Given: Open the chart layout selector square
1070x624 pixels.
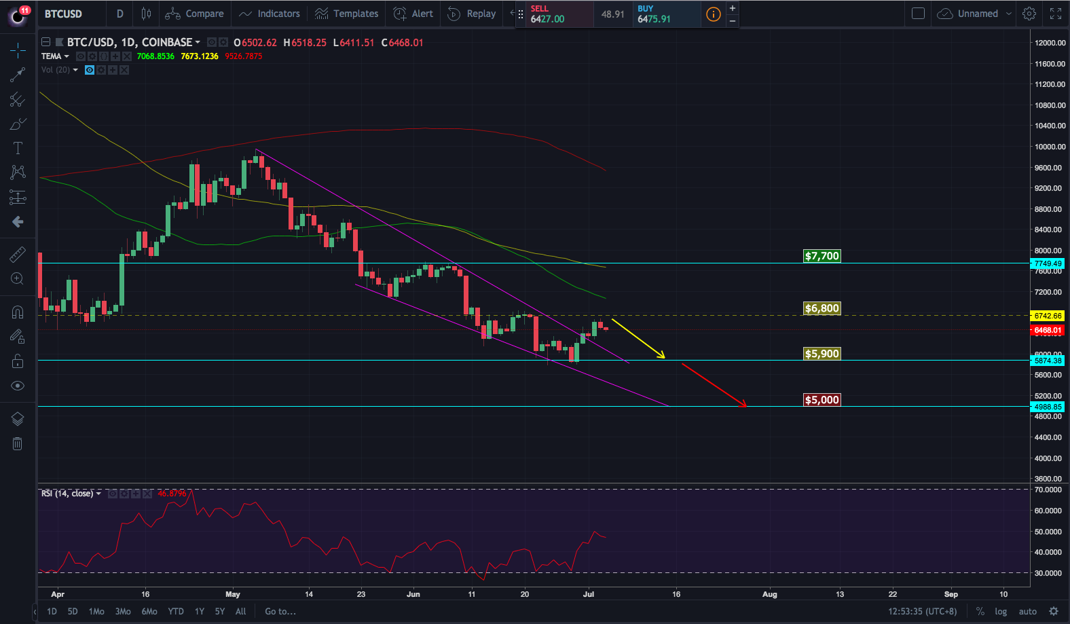Looking at the screenshot, I should (918, 14).
